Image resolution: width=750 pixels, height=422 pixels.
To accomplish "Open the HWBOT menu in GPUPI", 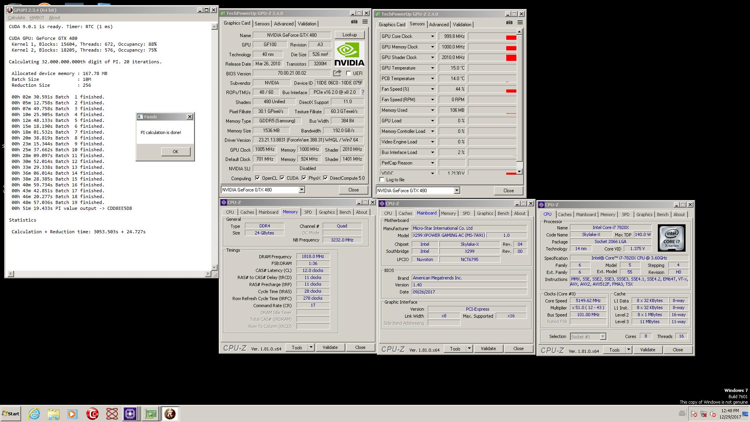I will click(37, 18).
